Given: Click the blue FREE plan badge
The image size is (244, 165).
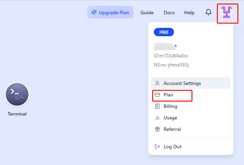Looking at the screenshot, I should tap(164, 32).
